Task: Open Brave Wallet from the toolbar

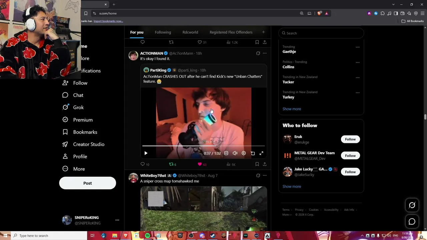Action: (x=402, y=13)
